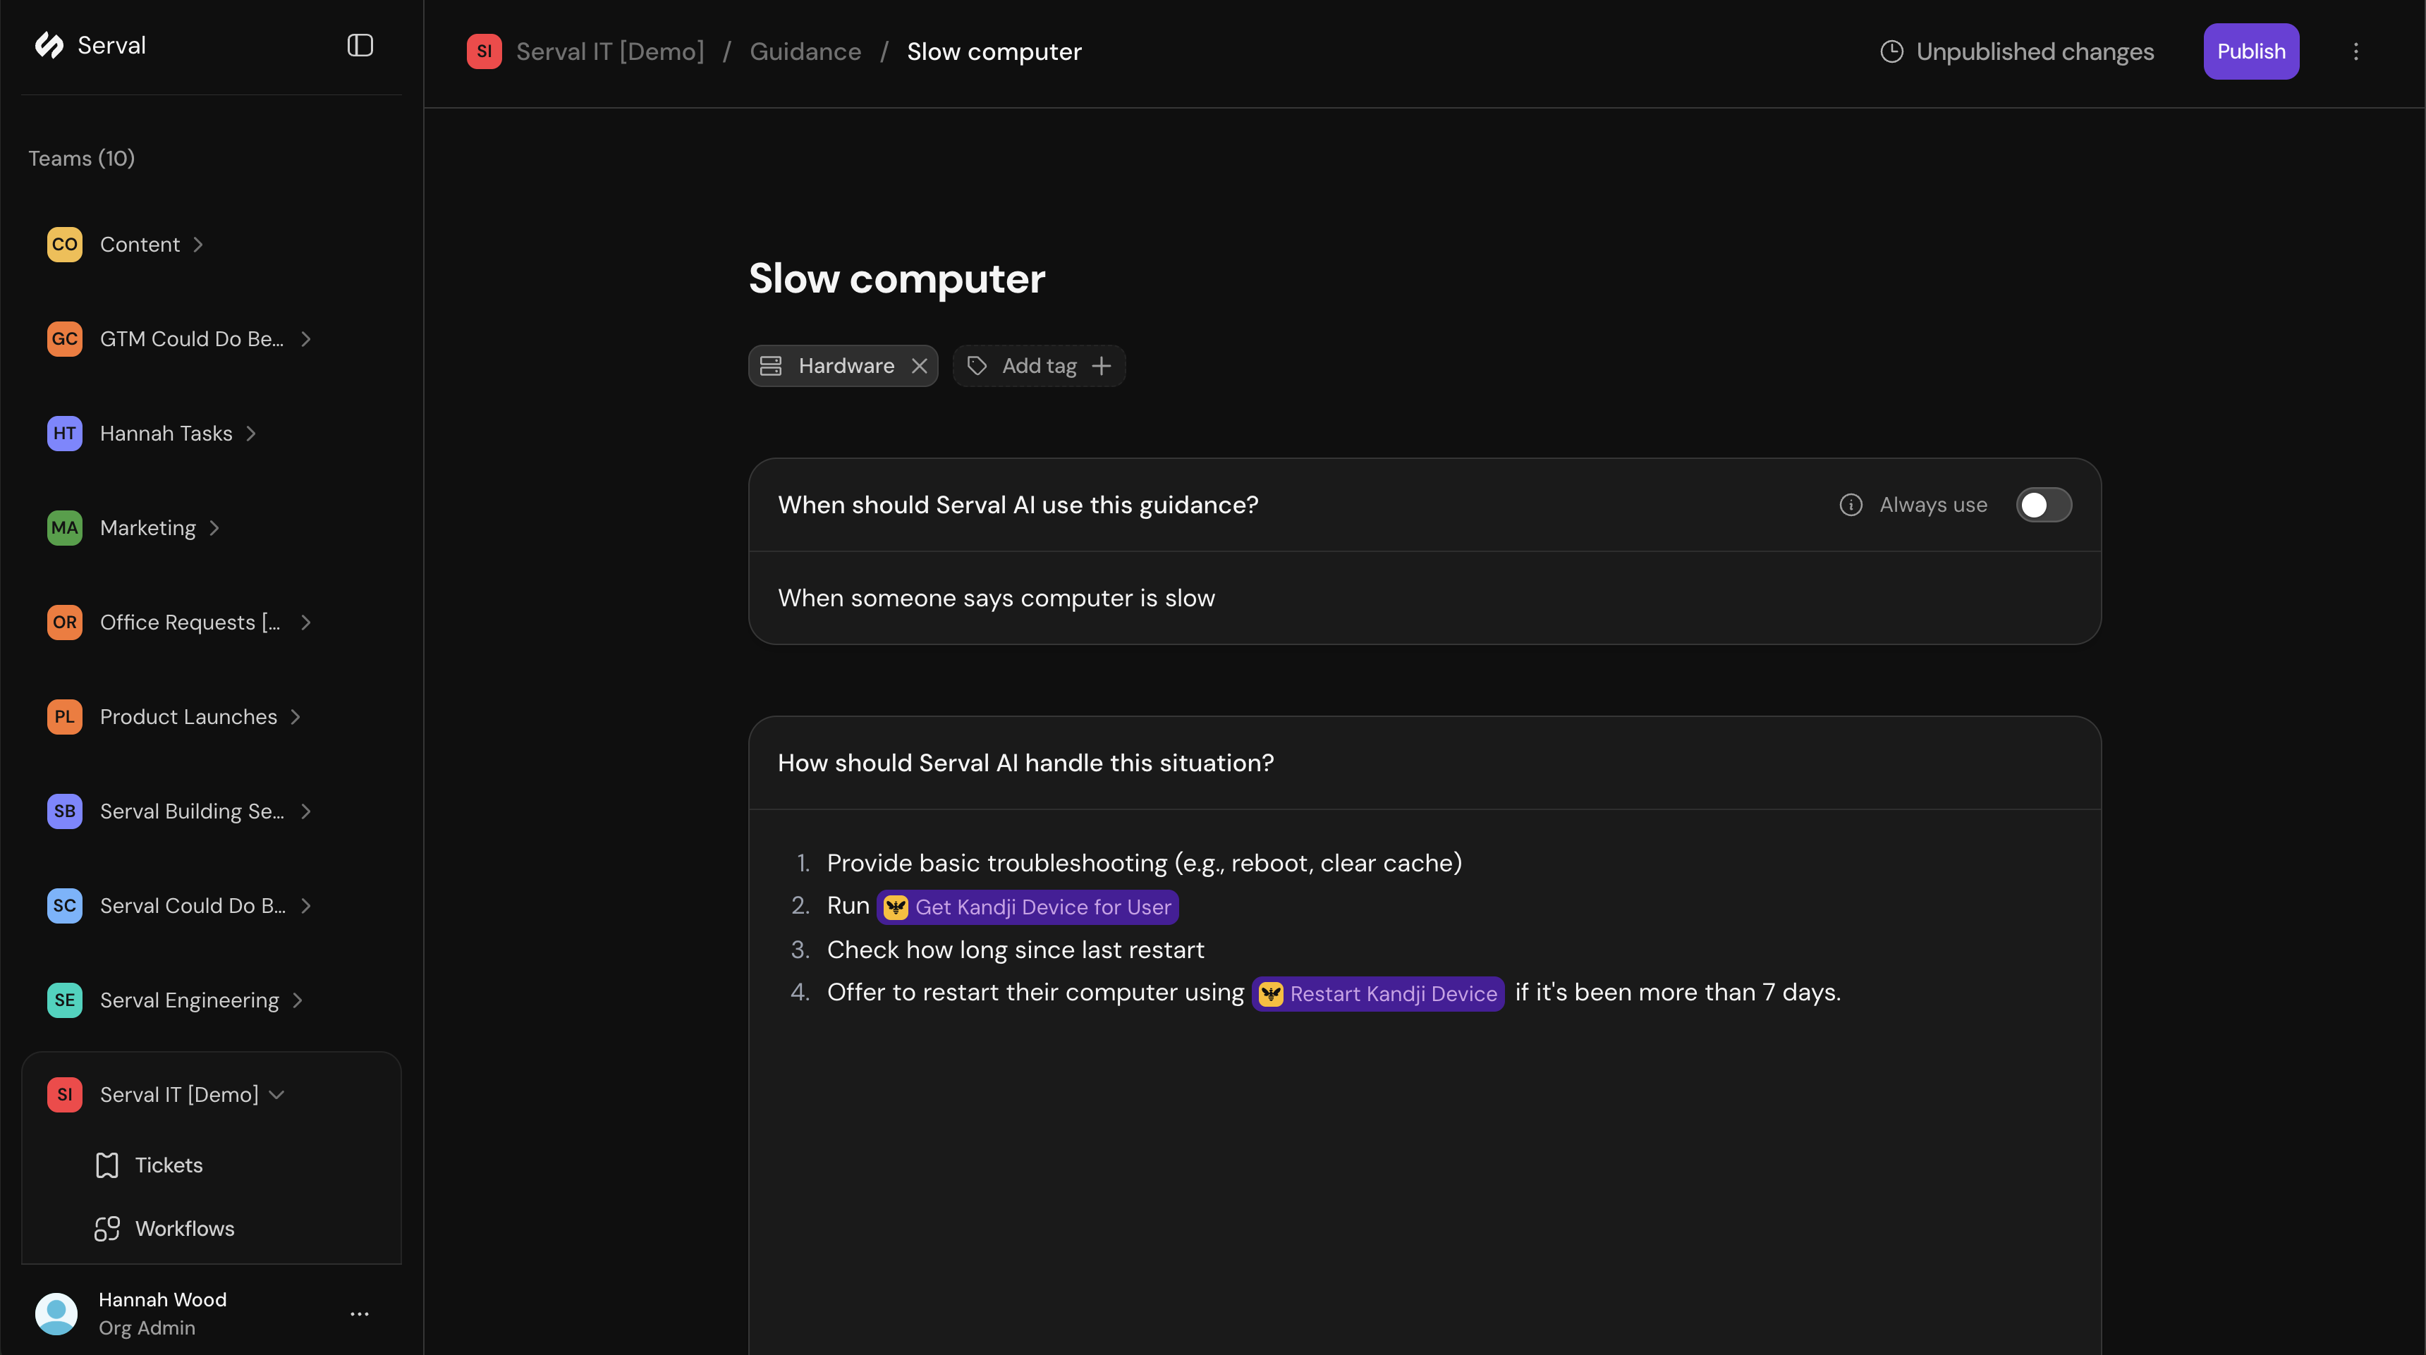Click the Hannah Wood profile avatar
Screen dimensions: 2426x1355
click(x=56, y=1313)
